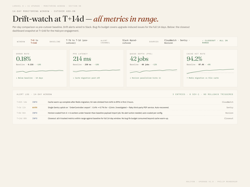This screenshot has height=187, width=250.
Task: Click the 'P95 LATENCY' card label
Action: 80,54
